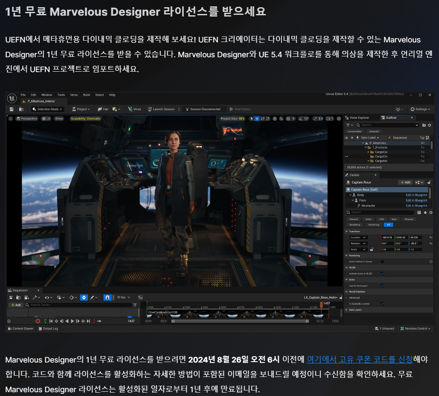Select the All filter in Details

[388, 225]
